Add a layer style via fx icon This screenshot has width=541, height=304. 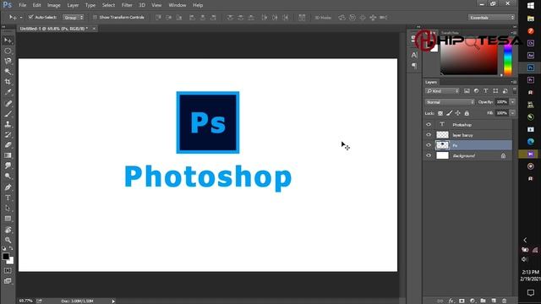click(x=451, y=301)
